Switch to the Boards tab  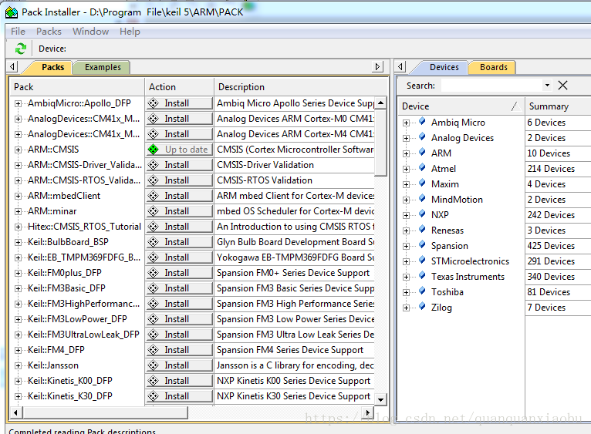click(493, 67)
